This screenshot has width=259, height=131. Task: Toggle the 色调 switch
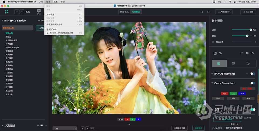[x=253, y=109]
